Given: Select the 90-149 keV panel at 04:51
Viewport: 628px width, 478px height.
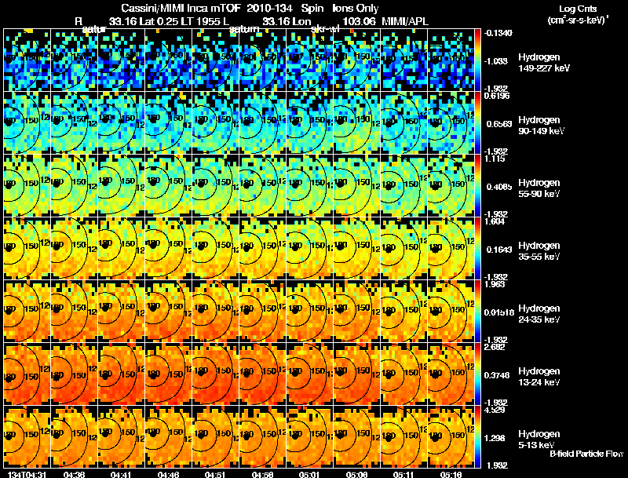Looking at the screenshot, I should coord(215,123).
